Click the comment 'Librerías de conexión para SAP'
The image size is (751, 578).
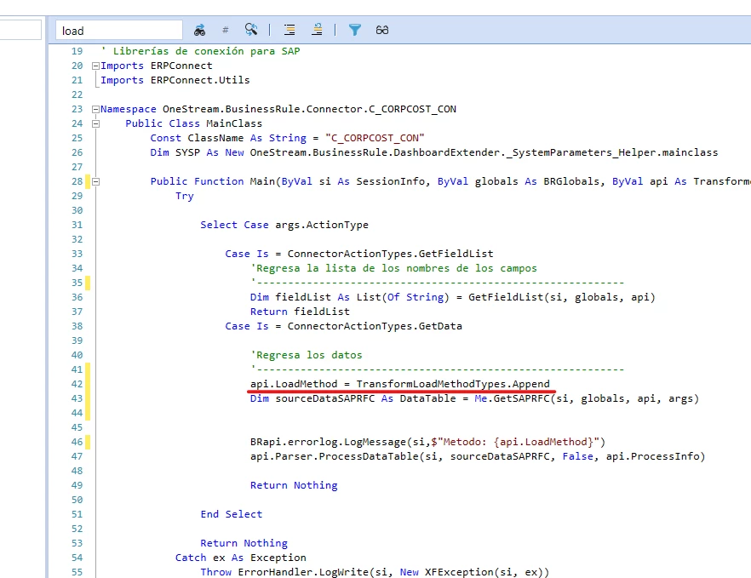coord(206,51)
